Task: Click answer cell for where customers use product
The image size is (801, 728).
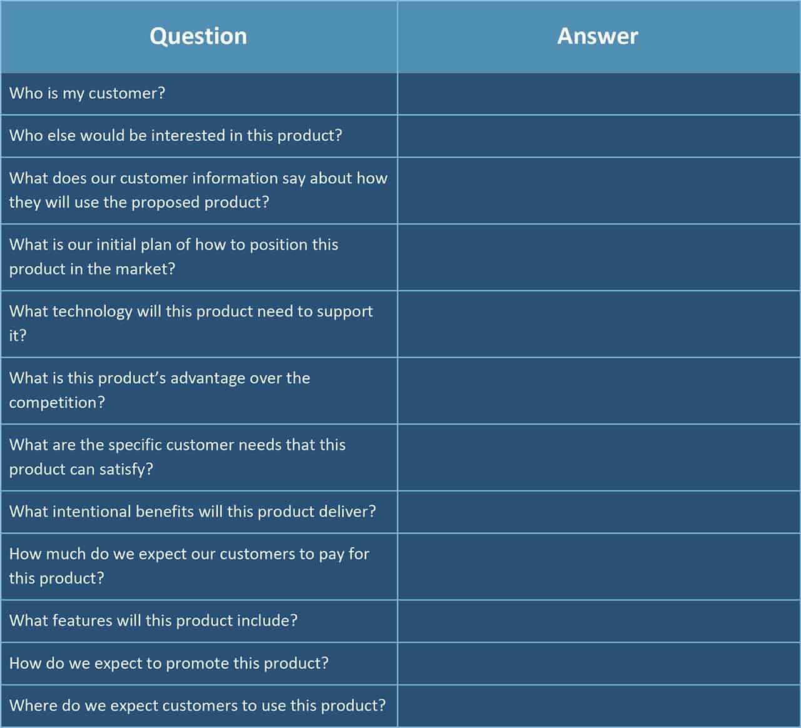Action: click(x=598, y=705)
